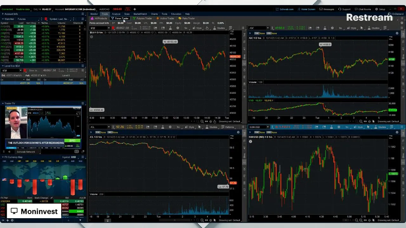Switch to the Analyze tab

pyautogui.click(x=116, y=14)
